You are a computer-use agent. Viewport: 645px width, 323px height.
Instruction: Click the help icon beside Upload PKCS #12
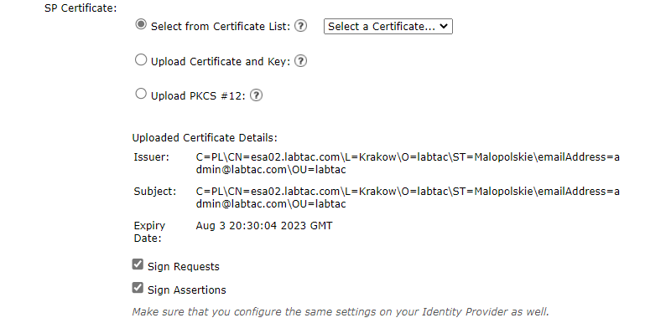257,95
